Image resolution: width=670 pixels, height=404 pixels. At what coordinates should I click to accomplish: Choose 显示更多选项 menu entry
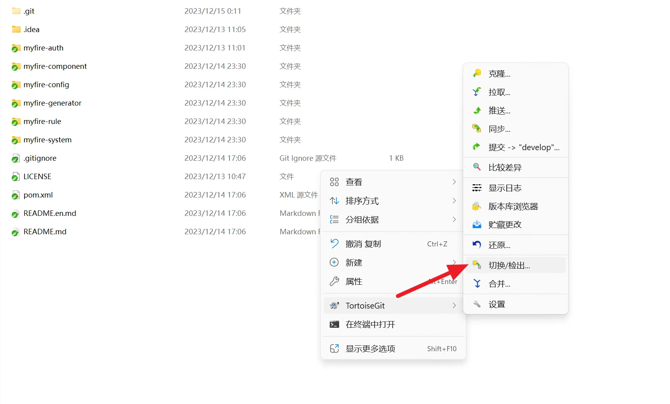(370, 348)
